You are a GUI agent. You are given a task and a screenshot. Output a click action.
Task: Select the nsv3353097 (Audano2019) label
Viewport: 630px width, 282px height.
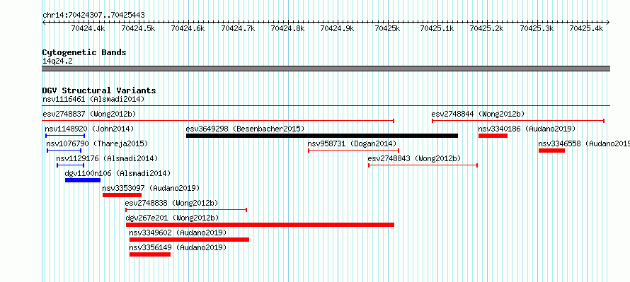coord(151,188)
